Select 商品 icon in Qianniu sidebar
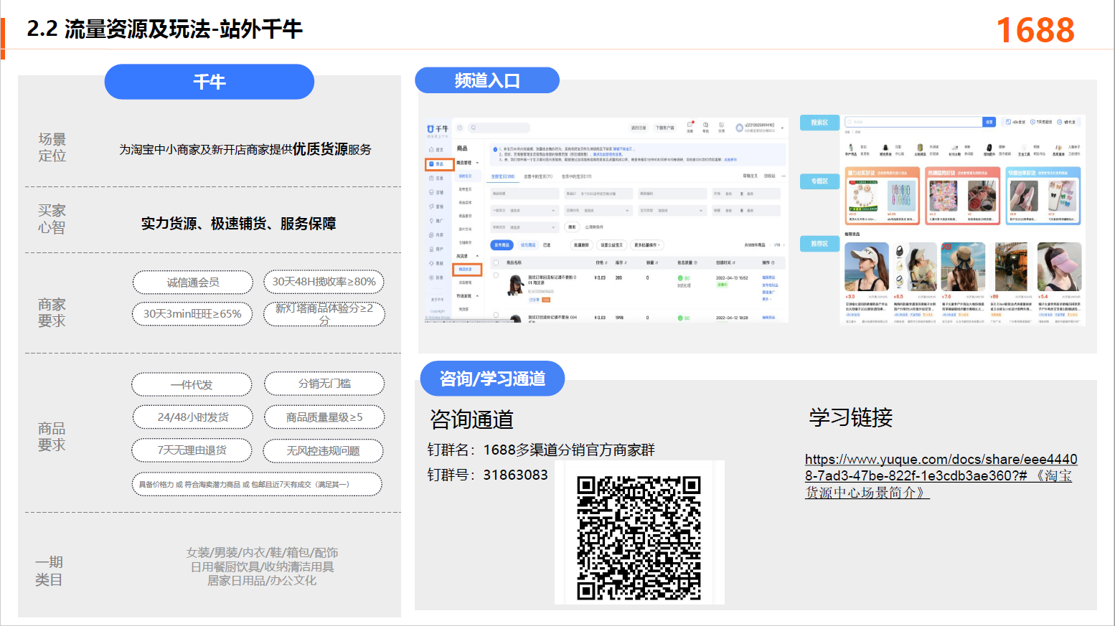The width and height of the screenshot is (1115, 626). 431,163
